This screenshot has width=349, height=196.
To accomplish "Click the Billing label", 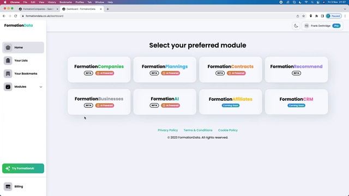I will 19,186.
